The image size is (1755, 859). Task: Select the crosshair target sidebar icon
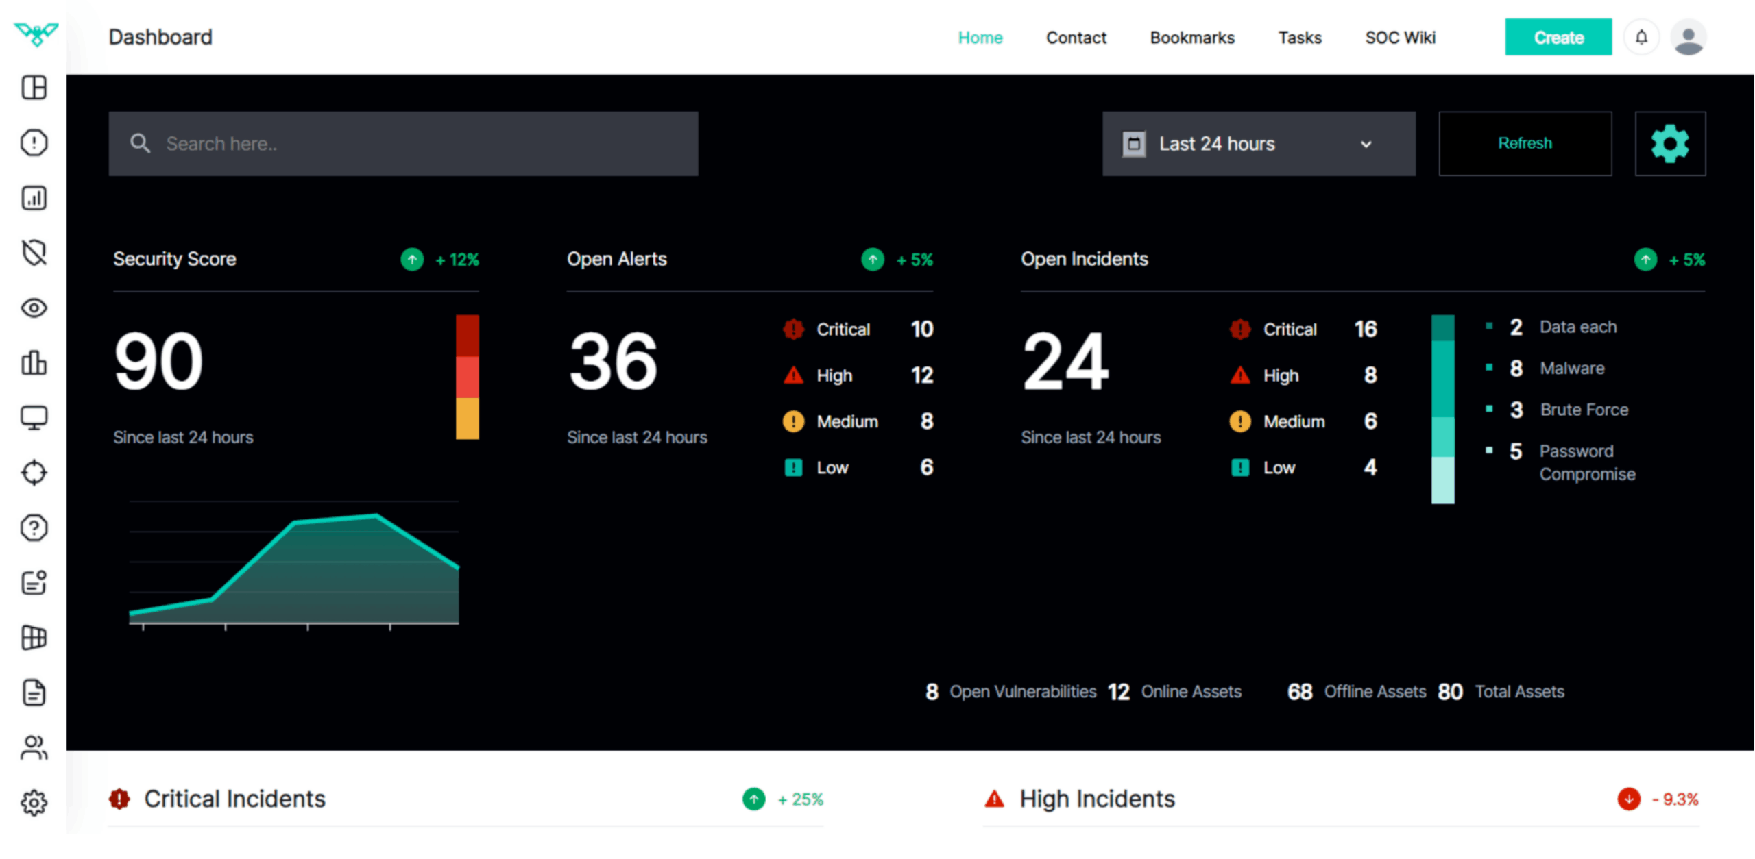pyautogui.click(x=34, y=472)
